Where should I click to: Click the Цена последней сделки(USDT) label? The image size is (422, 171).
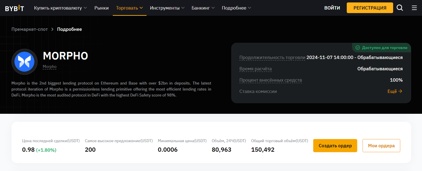click(x=51, y=141)
